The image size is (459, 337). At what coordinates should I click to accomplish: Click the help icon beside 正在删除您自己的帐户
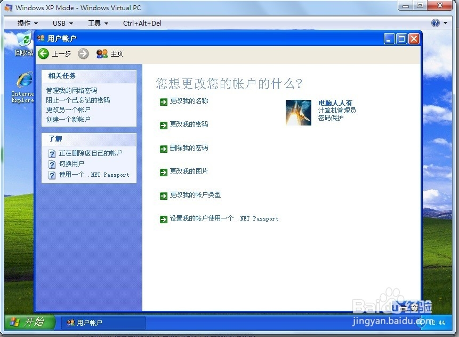click(52, 154)
